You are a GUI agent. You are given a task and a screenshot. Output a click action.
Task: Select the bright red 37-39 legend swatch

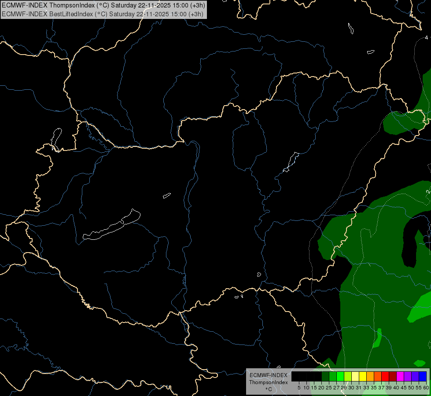click(x=385, y=376)
